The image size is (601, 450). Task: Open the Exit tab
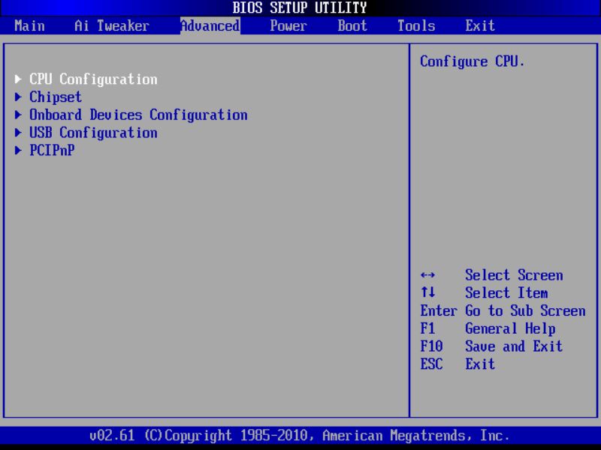tap(479, 25)
